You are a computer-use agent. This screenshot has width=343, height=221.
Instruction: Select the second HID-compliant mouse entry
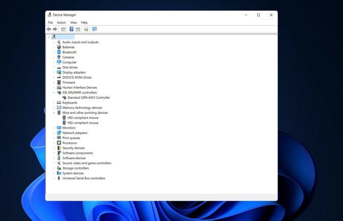(x=83, y=123)
